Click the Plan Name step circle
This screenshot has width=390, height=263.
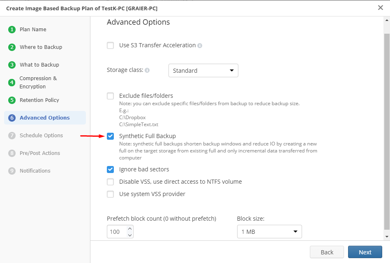tap(12, 30)
